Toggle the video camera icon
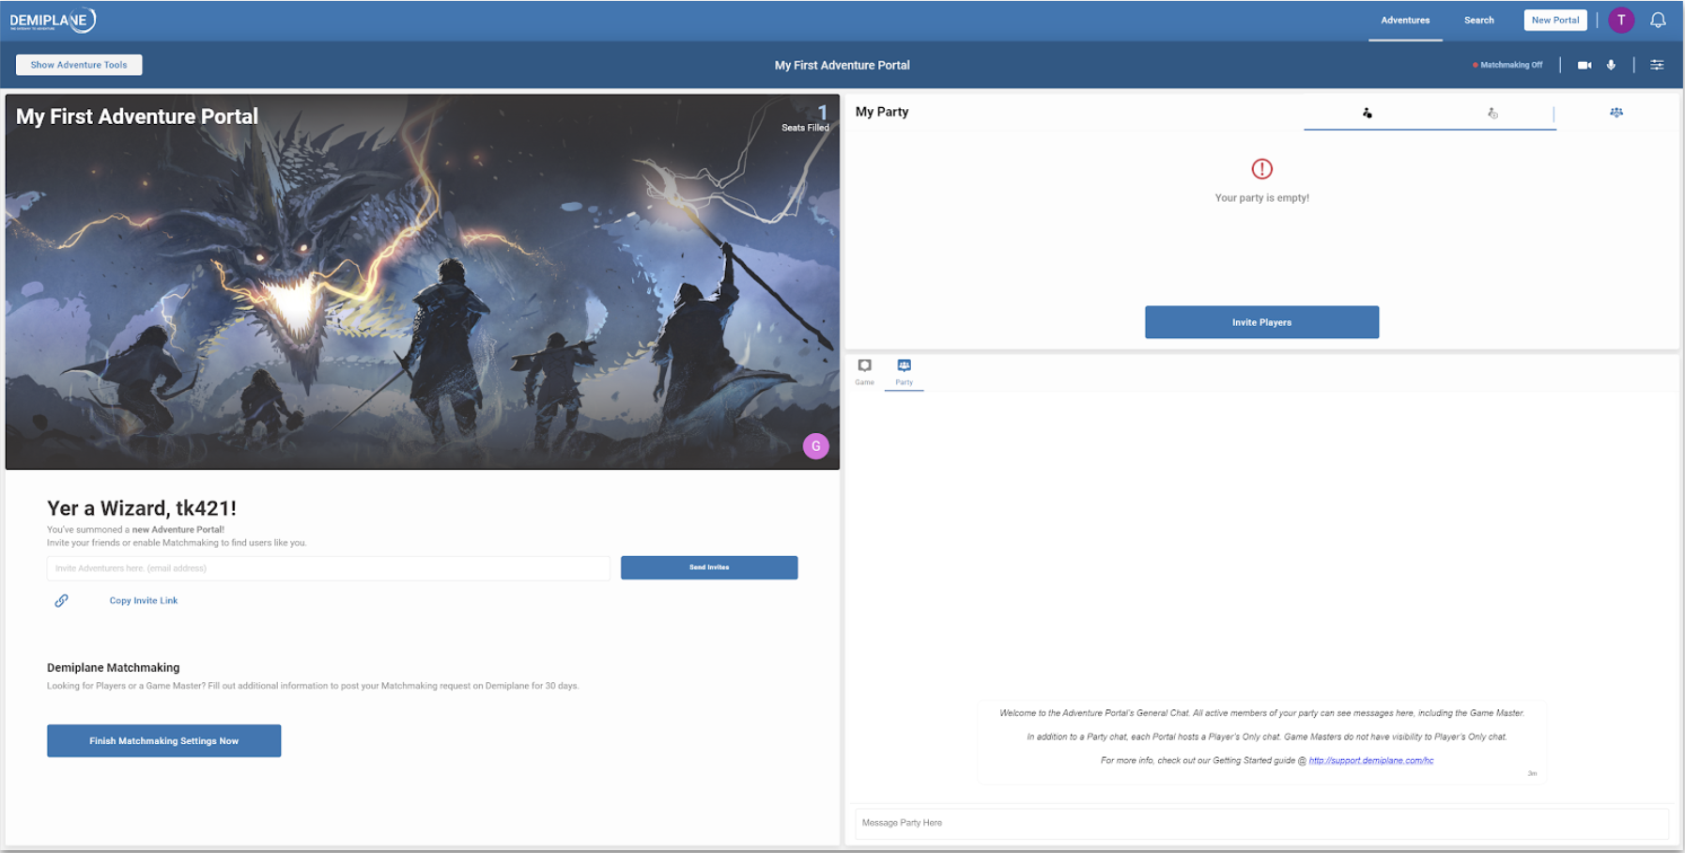Viewport: 1685px width, 853px height. (x=1585, y=65)
